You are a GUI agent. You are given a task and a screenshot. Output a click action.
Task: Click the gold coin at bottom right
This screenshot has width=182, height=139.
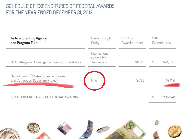click(174, 131)
